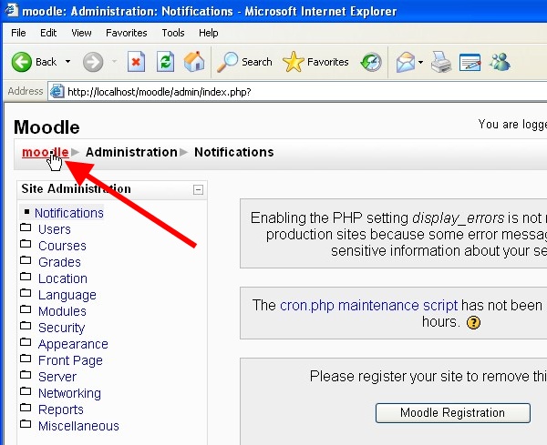The width and height of the screenshot is (547, 445).
Task: Click the Notifications breadcrumb text
Action: click(233, 152)
